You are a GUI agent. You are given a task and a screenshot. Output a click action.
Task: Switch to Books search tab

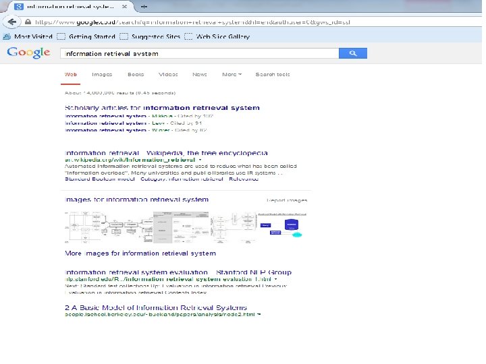pos(136,75)
